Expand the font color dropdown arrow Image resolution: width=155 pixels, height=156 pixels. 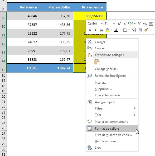[x=120, y=30]
